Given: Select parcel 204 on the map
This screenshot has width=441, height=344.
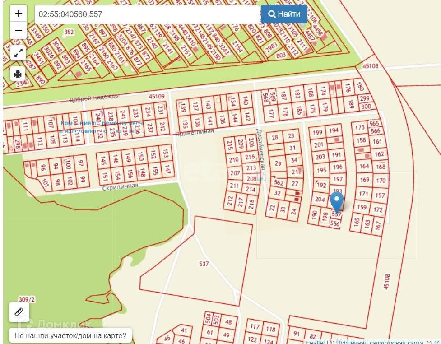Looking at the screenshot, I should coord(320,199).
